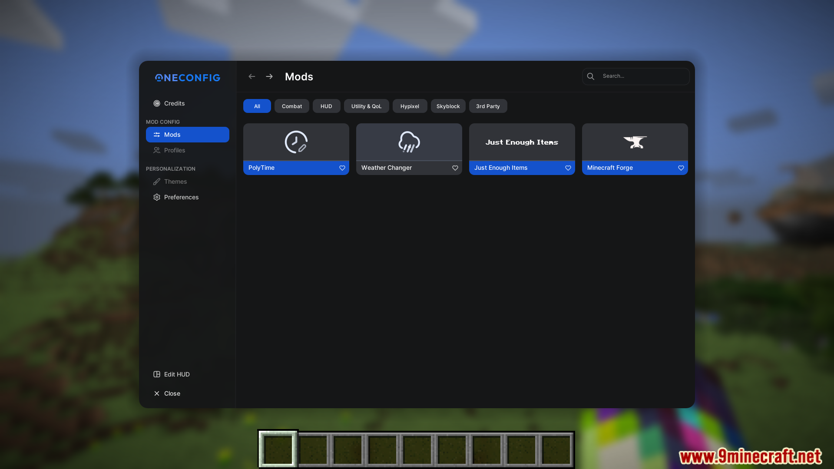This screenshot has width=834, height=469.
Task: Open the PolyTime clock icon card
Action: coord(296,142)
